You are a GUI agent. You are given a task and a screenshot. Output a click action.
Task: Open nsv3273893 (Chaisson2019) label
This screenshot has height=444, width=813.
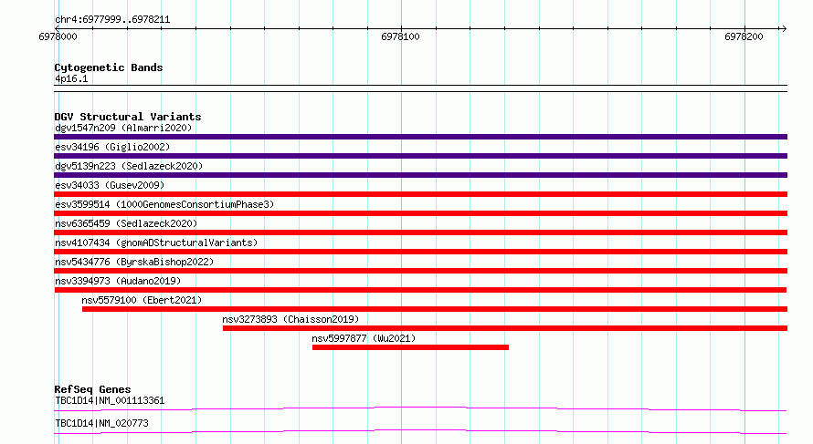tap(290, 319)
